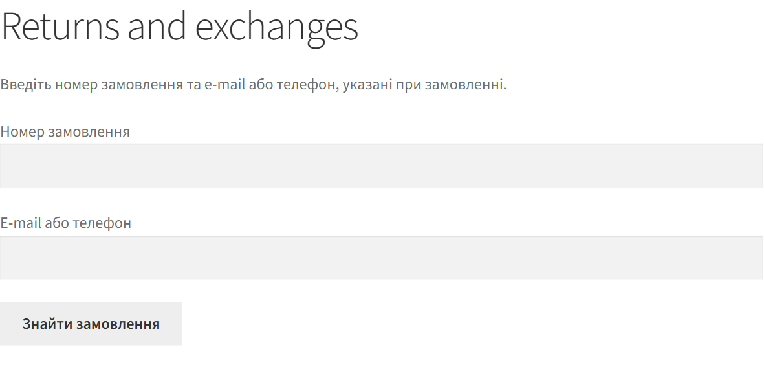The height and width of the screenshot is (378, 764).
Task: Select the Returns and exchanges heading
Action: [179, 27]
